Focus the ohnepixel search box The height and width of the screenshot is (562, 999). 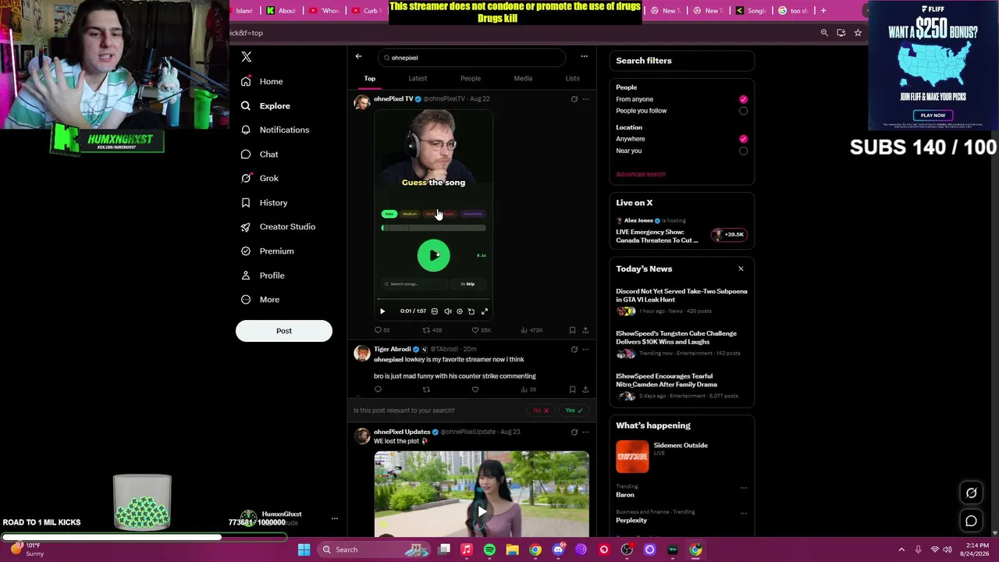pyautogui.click(x=471, y=58)
